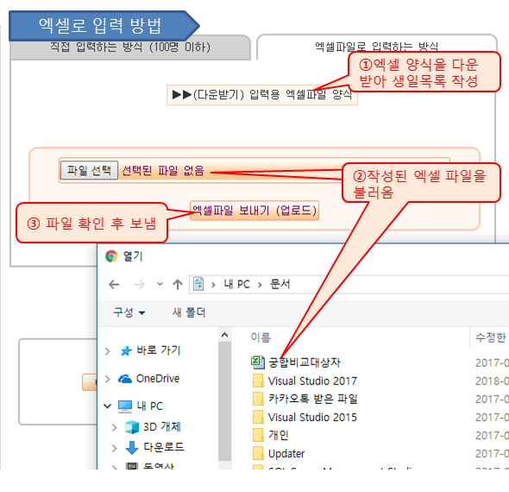Expand the 다운로드 tree node
The height and width of the screenshot is (492, 509).
tap(114, 448)
